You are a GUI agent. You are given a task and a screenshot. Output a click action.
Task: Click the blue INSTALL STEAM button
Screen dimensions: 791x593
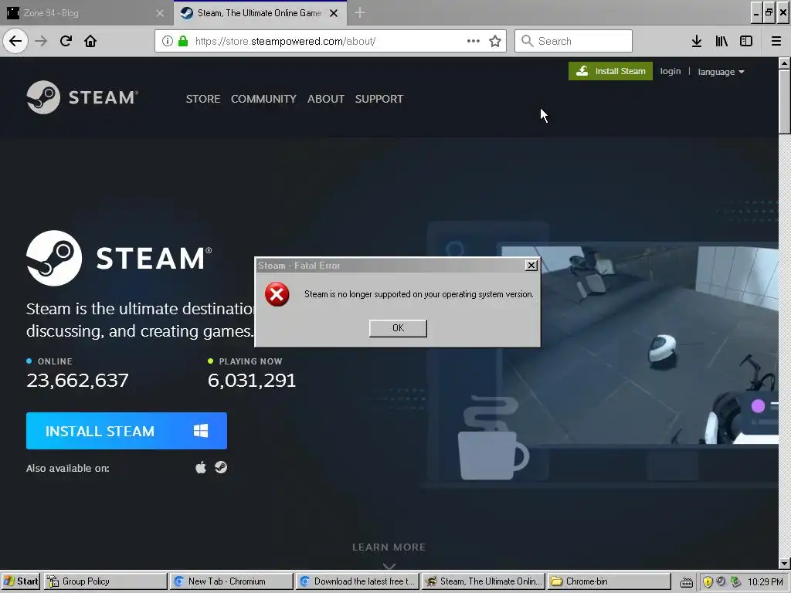tap(127, 431)
